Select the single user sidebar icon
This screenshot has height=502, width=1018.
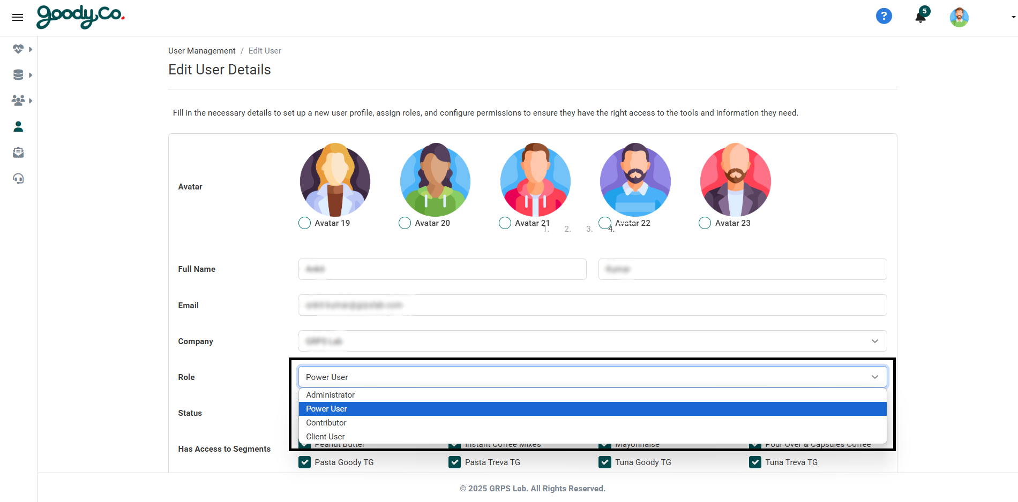pyautogui.click(x=18, y=127)
